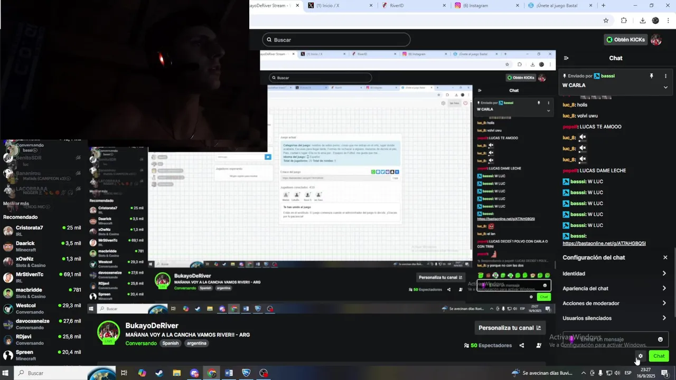Open Word from the taskbar
The height and width of the screenshot is (380, 676).
pyautogui.click(x=229, y=373)
